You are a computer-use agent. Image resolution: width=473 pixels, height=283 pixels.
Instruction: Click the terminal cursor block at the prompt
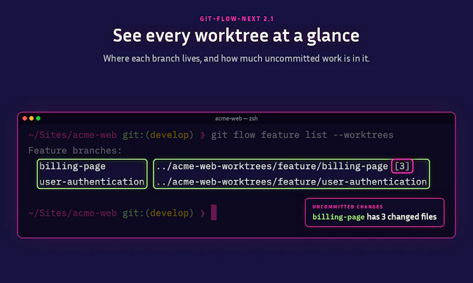click(x=213, y=213)
